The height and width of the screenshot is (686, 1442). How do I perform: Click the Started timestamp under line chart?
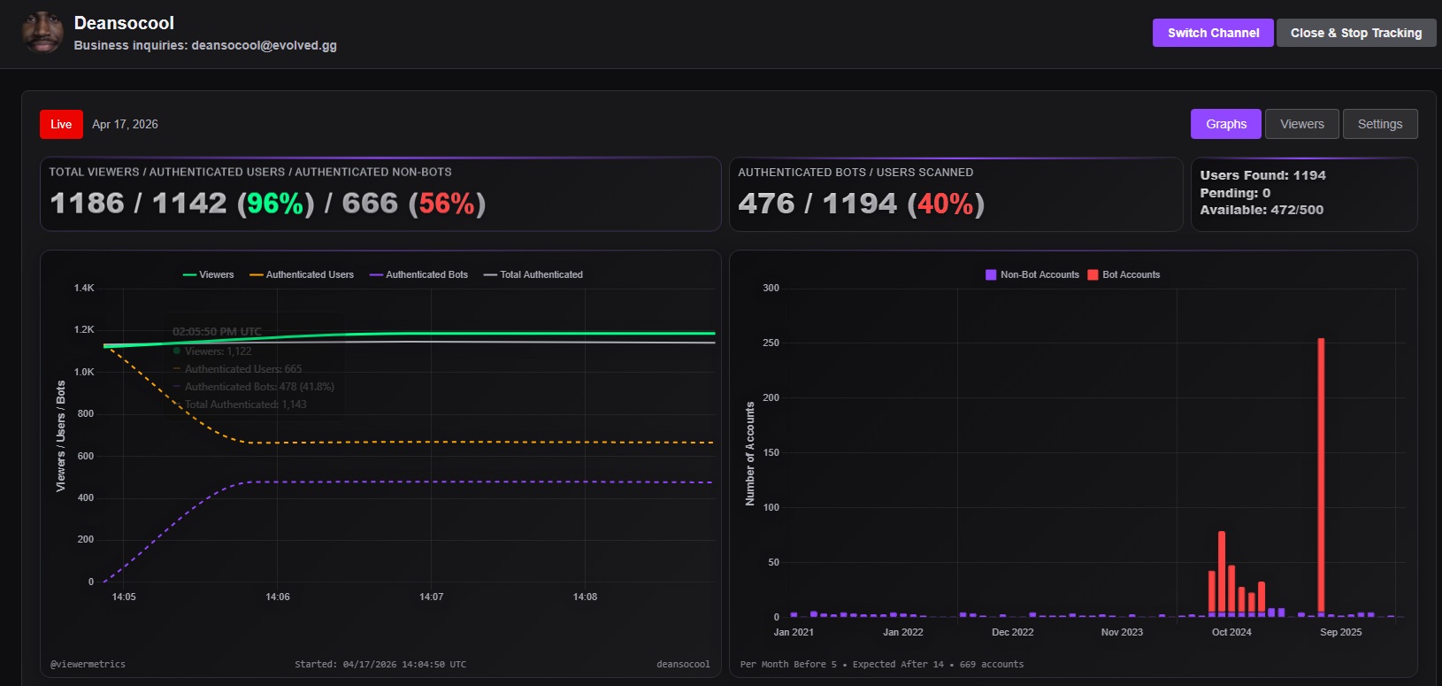[x=380, y=664]
